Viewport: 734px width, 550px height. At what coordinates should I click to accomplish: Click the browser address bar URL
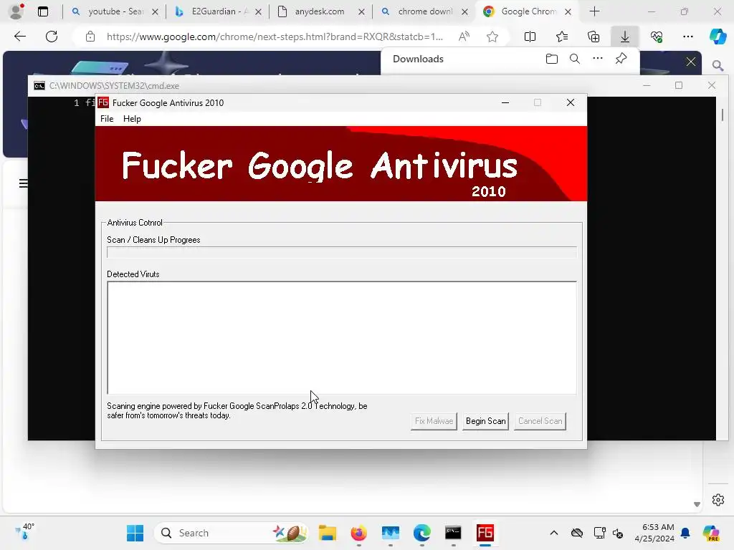pyautogui.click(x=275, y=37)
